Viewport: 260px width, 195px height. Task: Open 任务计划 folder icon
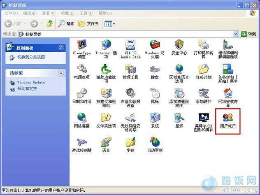(204, 69)
